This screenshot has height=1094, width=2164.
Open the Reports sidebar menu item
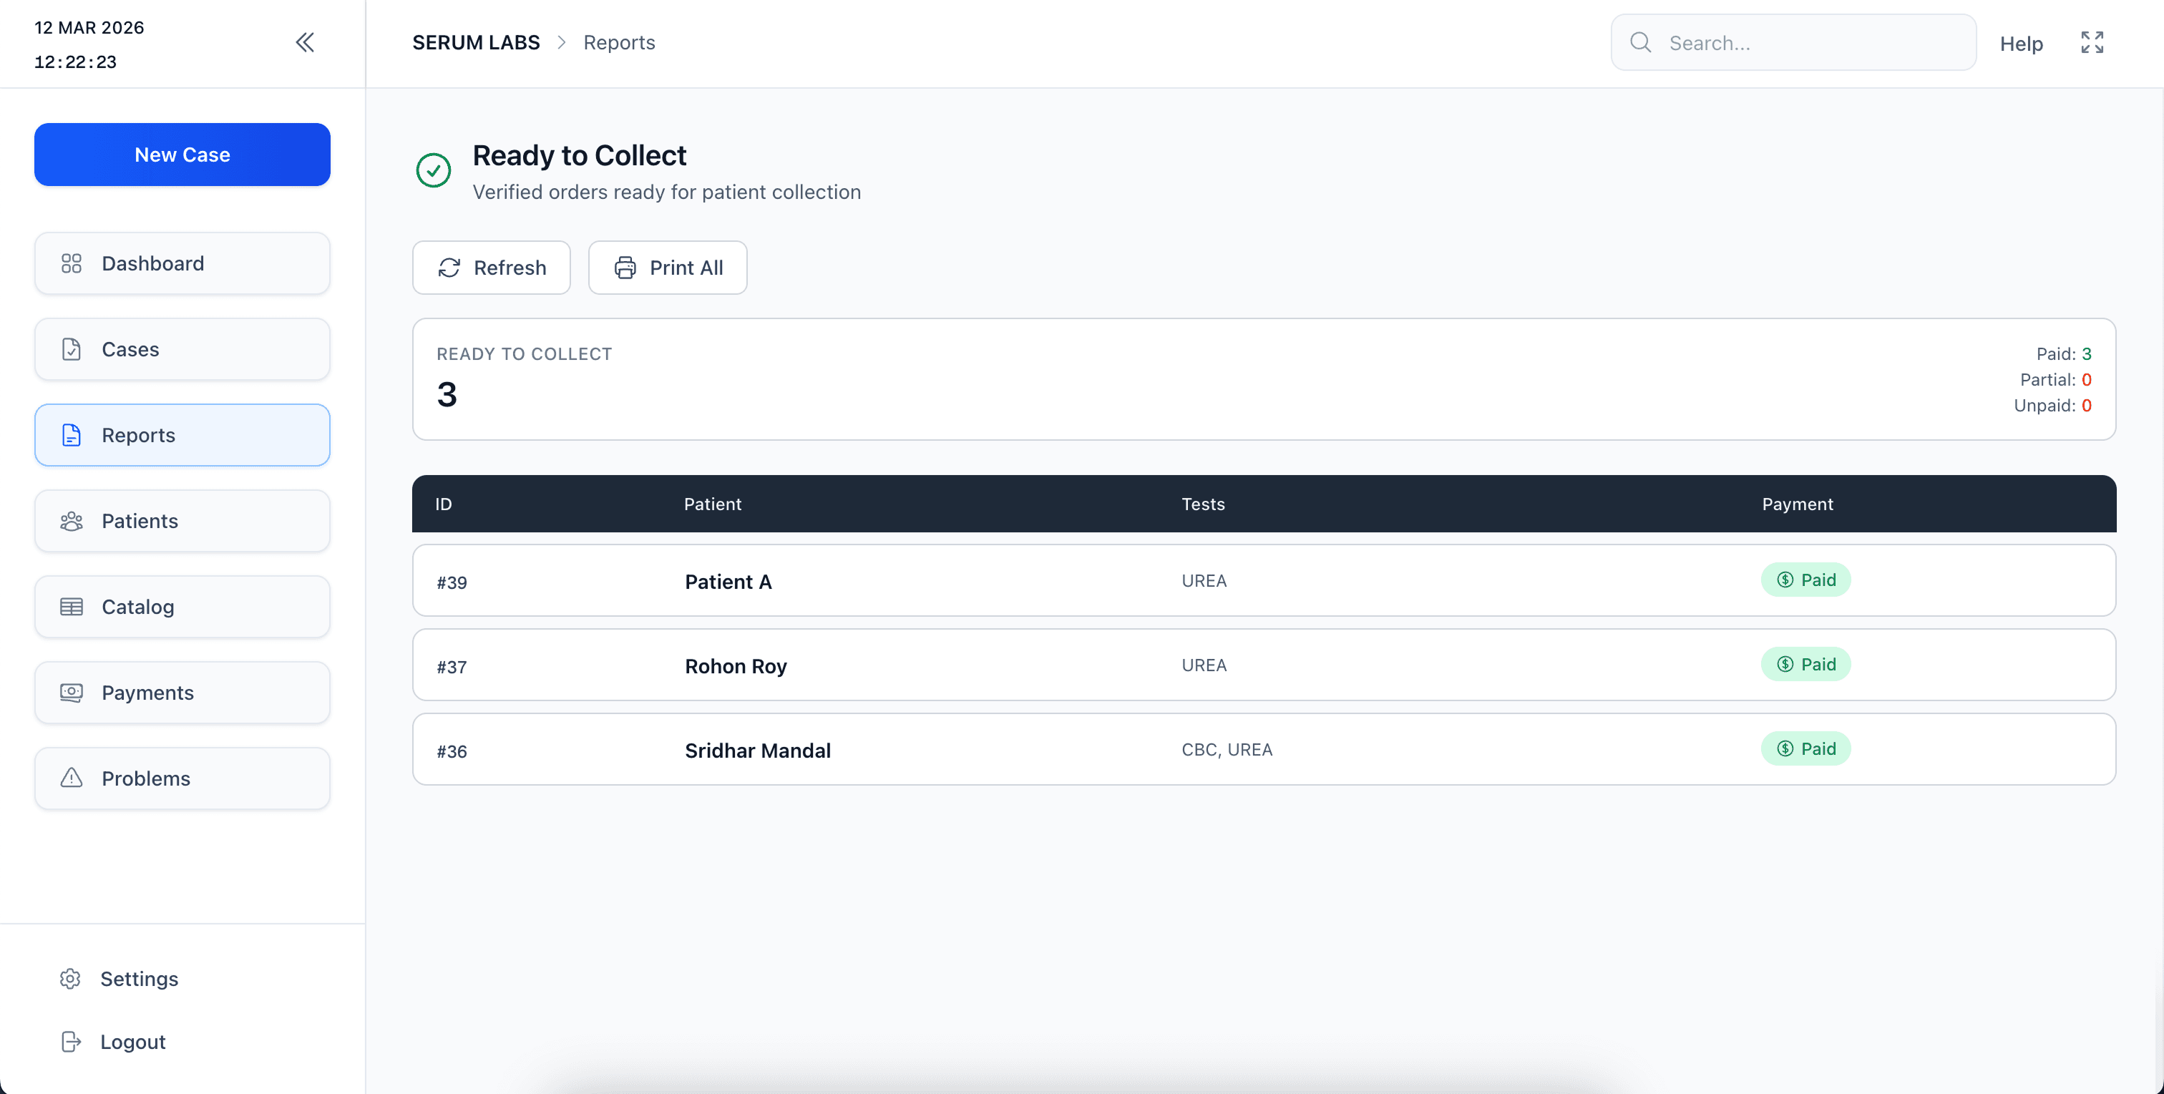(x=182, y=435)
